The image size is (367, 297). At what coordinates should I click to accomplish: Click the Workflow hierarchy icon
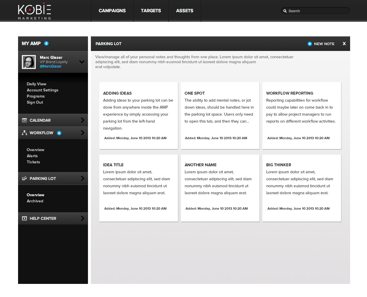[24, 133]
